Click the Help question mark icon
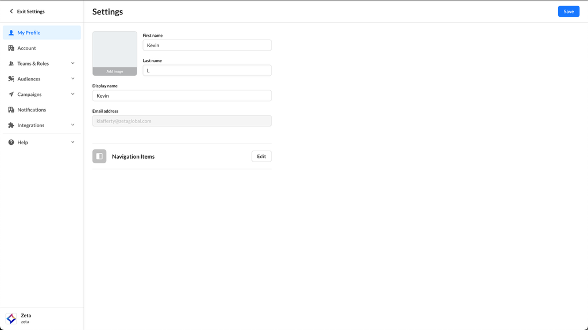This screenshot has height=330, width=588. pyautogui.click(x=11, y=143)
